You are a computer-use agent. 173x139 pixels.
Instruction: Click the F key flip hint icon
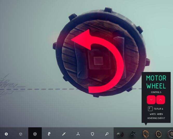(x=150, y=109)
